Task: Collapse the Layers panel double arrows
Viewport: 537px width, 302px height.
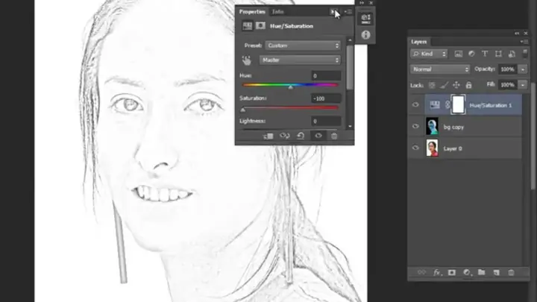Action: [517, 34]
